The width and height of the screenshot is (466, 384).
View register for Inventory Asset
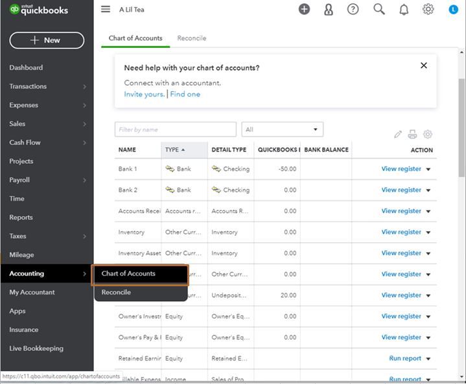[401, 253]
